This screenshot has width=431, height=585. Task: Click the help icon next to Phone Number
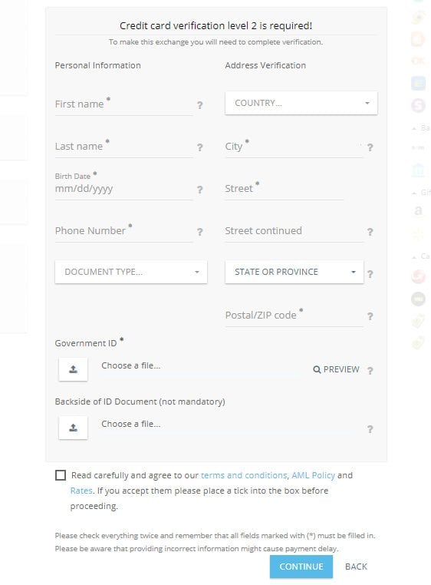coord(200,232)
